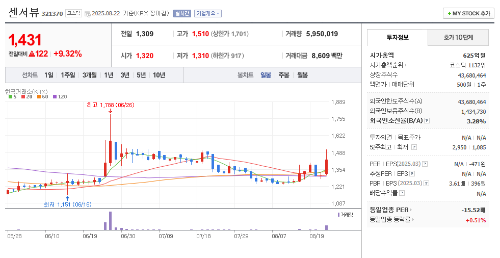Click help icon next to 외국인소진율(B/A)
Screen dimensions: 500x258
[x=427, y=121]
